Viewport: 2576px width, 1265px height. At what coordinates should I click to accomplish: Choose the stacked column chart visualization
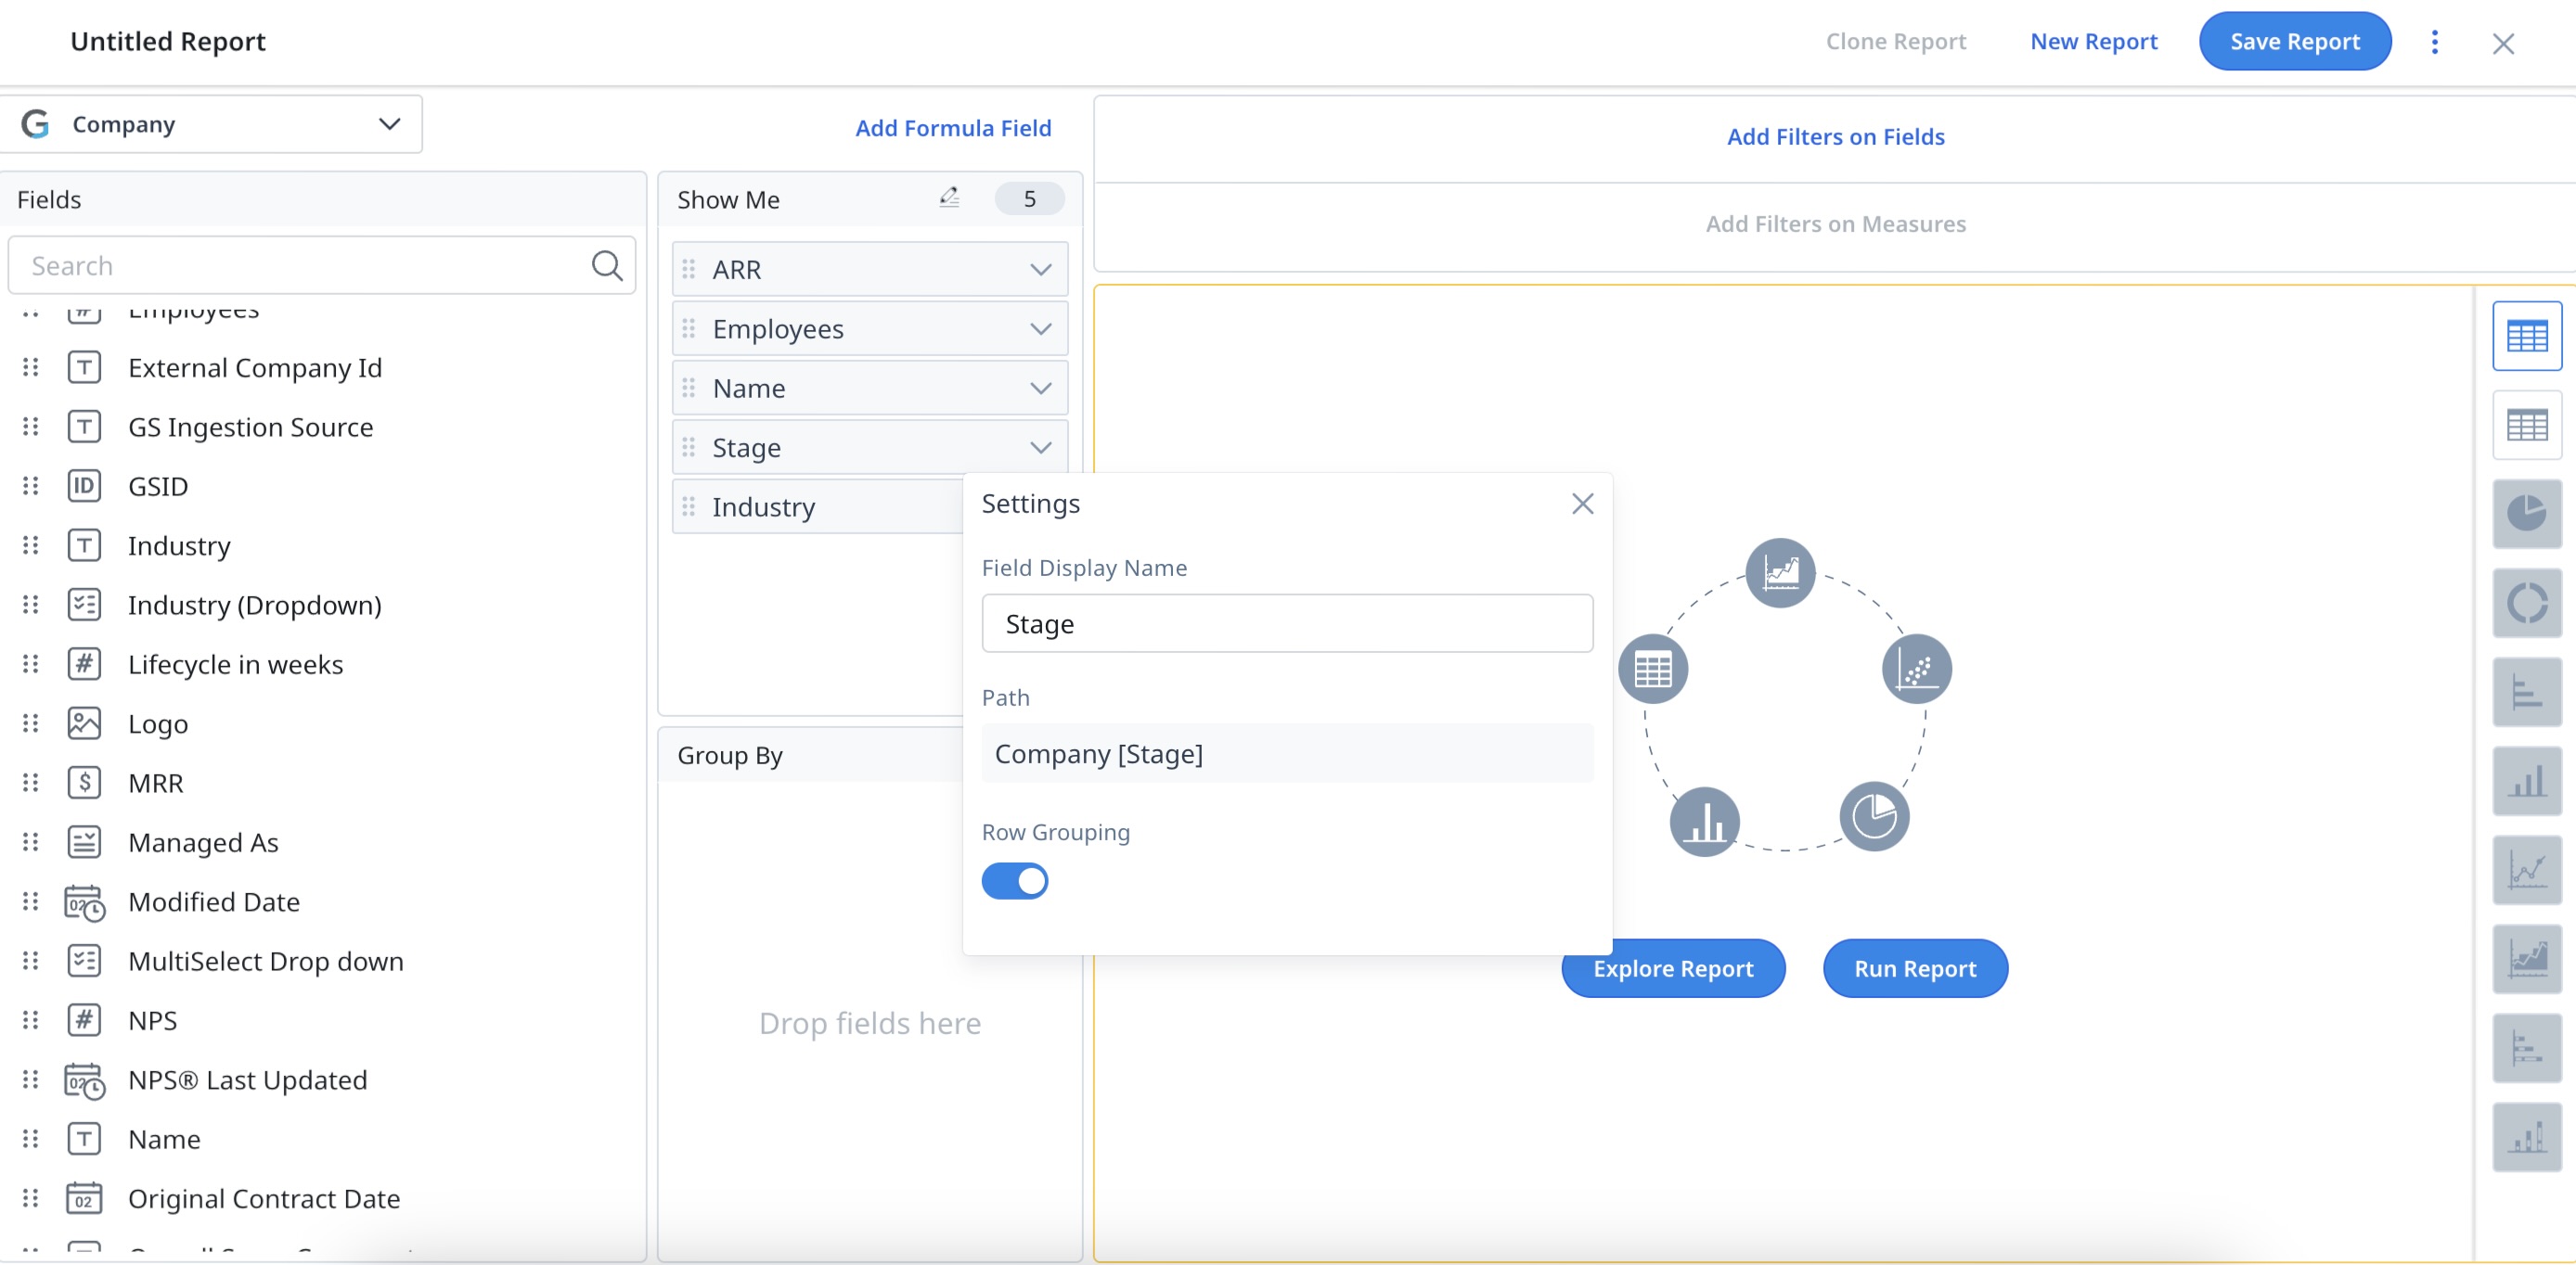[2526, 1137]
